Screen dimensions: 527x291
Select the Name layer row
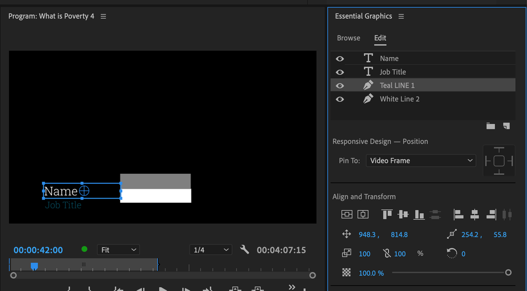423,58
